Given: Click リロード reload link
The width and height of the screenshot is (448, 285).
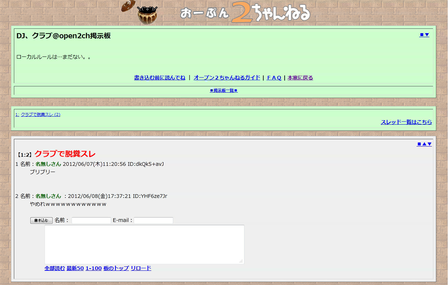Looking at the screenshot, I should (141, 268).
